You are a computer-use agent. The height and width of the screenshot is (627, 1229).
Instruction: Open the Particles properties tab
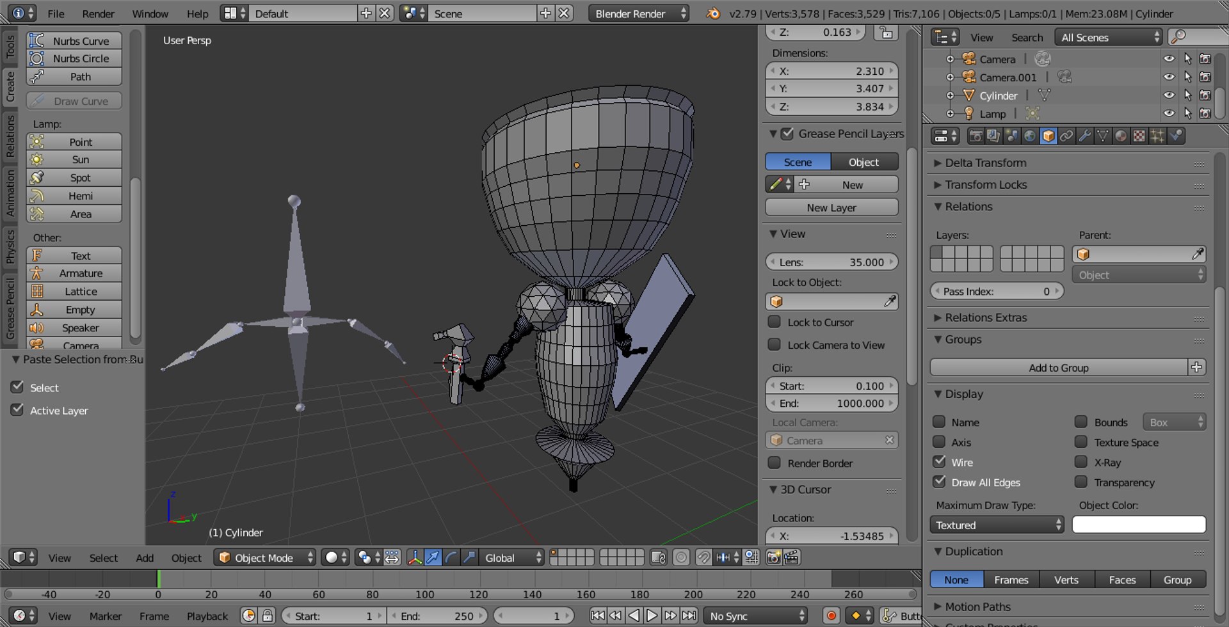pyautogui.click(x=1157, y=136)
